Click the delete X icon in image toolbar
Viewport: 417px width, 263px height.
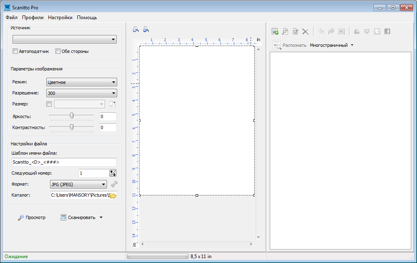tap(306, 31)
